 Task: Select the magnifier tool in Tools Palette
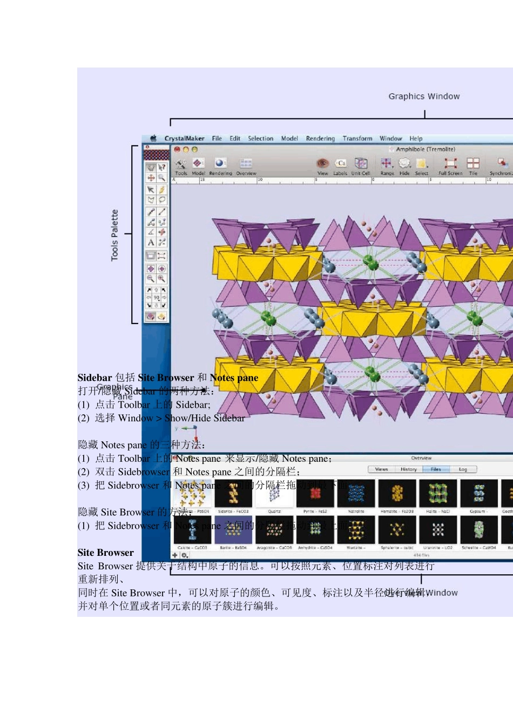point(161,178)
